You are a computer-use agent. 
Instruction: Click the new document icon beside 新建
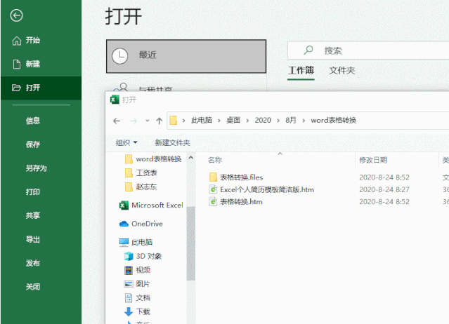[x=17, y=64]
